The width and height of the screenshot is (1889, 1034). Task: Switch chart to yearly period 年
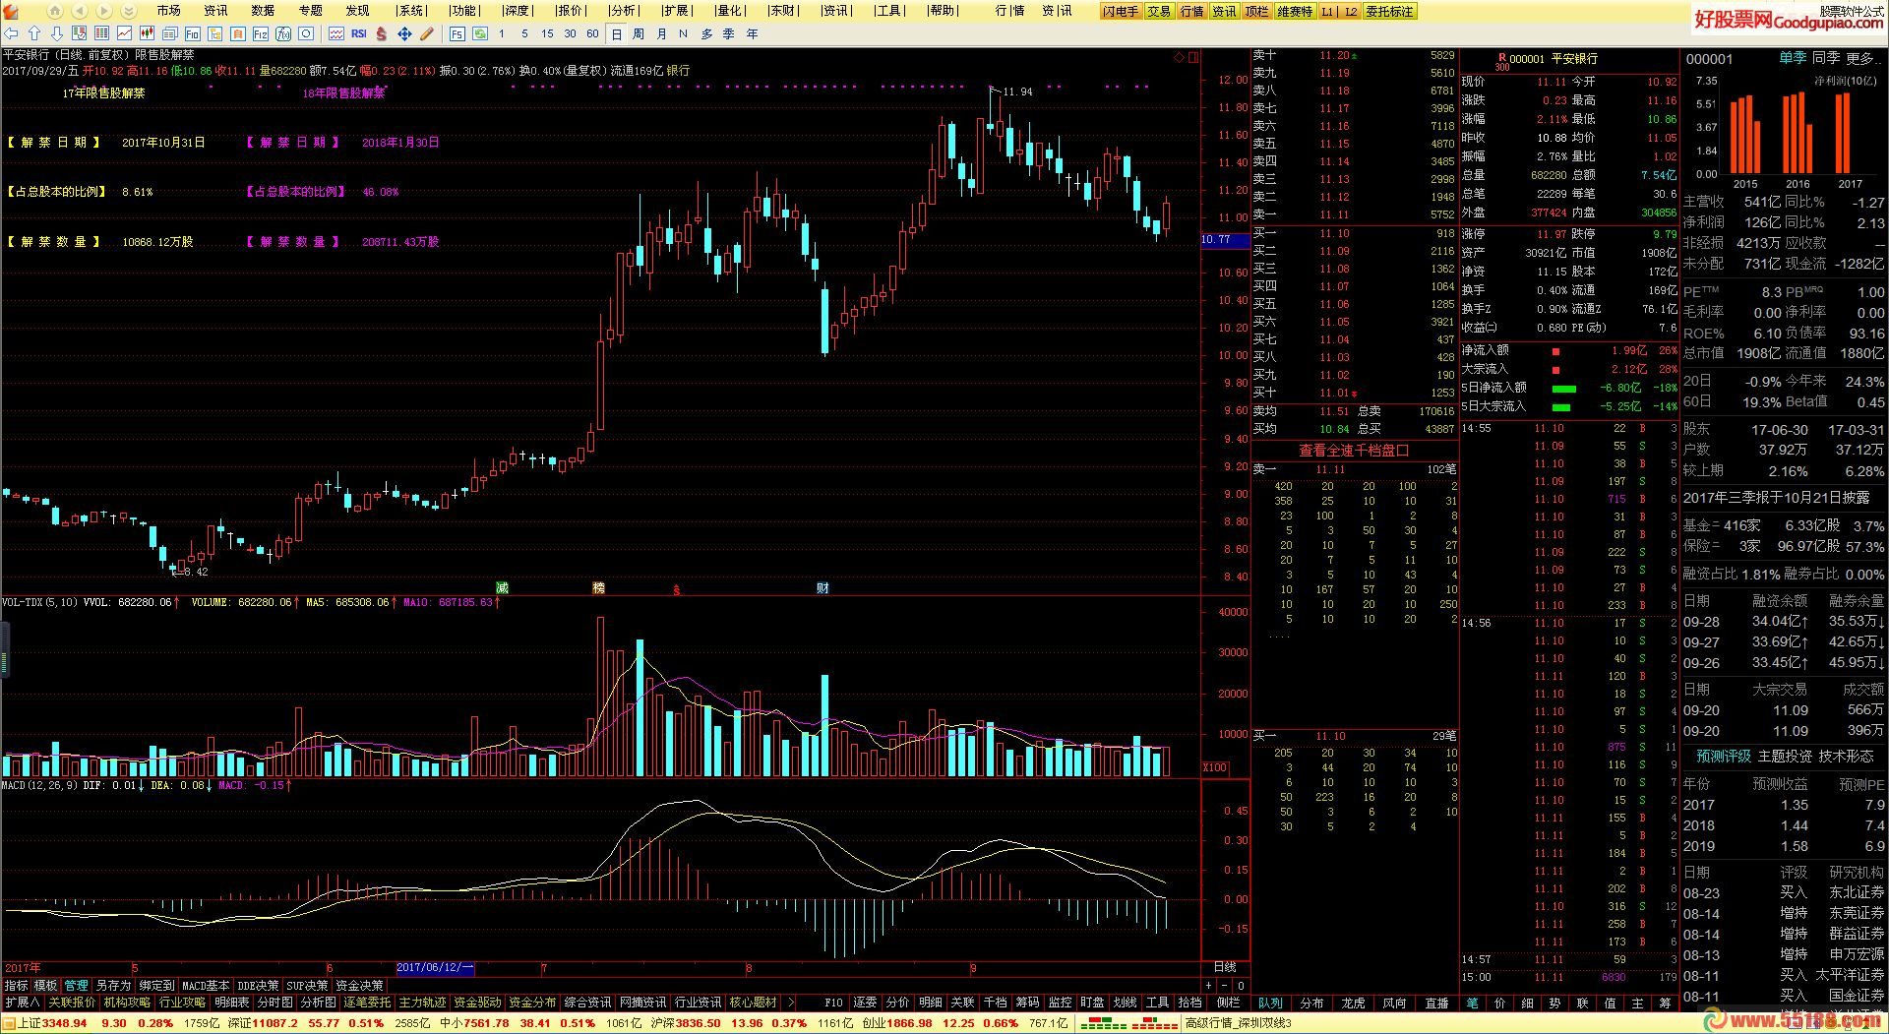[752, 33]
